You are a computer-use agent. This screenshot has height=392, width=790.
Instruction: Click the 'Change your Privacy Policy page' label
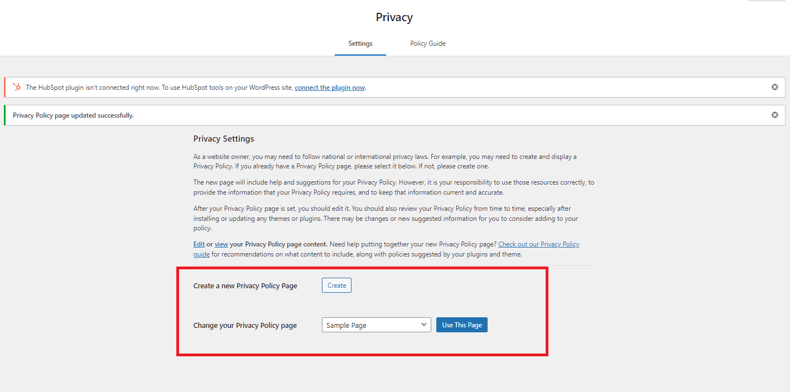point(245,325)
